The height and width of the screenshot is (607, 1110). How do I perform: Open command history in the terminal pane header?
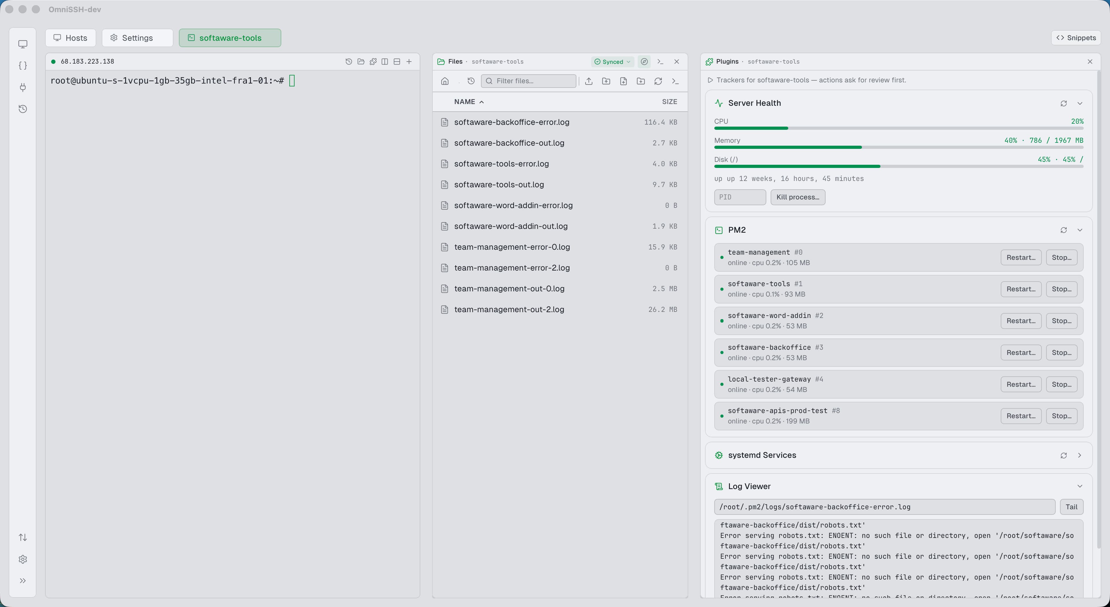349,62
